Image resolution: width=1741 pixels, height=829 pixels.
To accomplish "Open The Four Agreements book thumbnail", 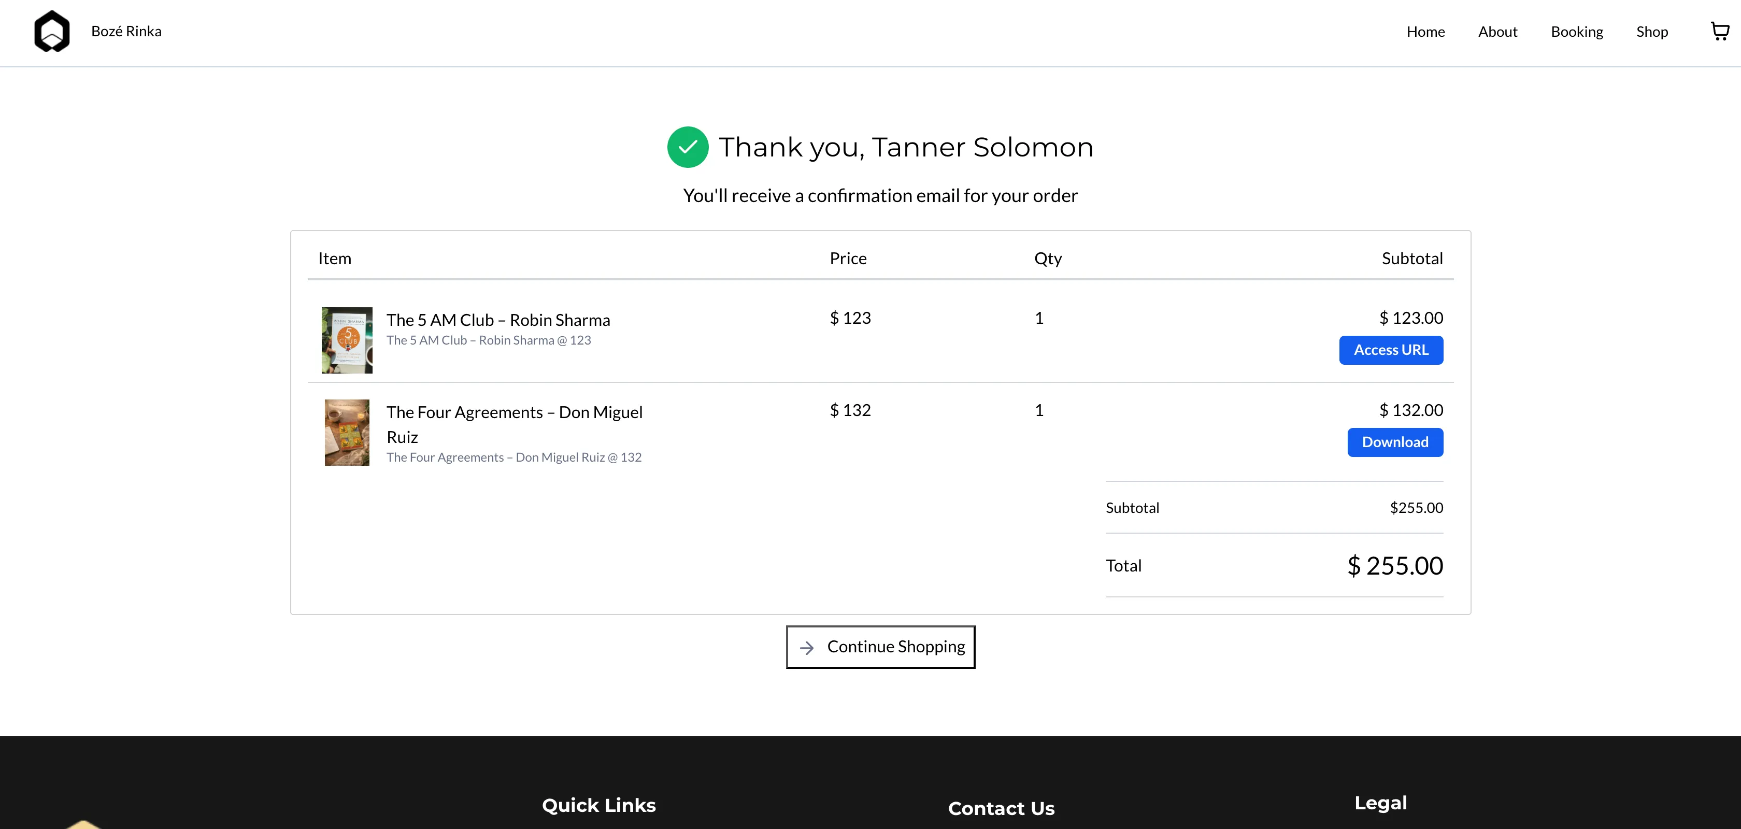I will click(x=347, y=433).
